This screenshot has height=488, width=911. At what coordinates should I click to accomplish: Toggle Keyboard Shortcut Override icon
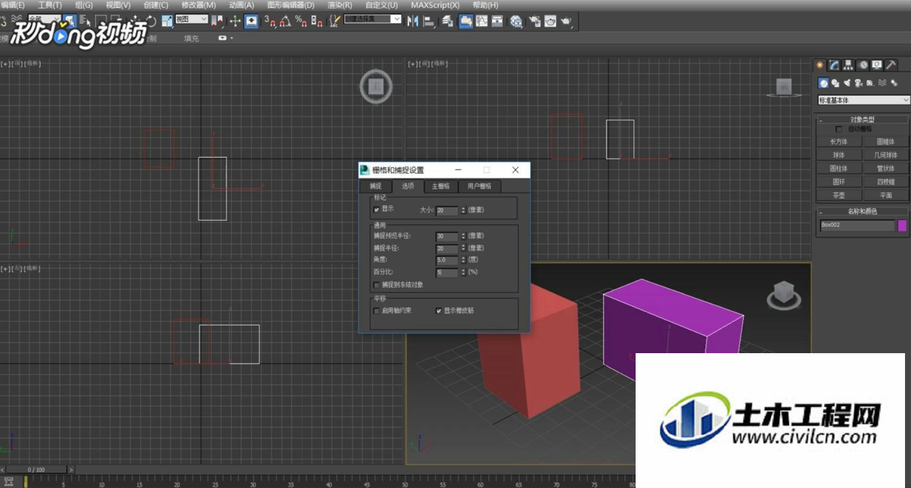[x=251, y=21]
